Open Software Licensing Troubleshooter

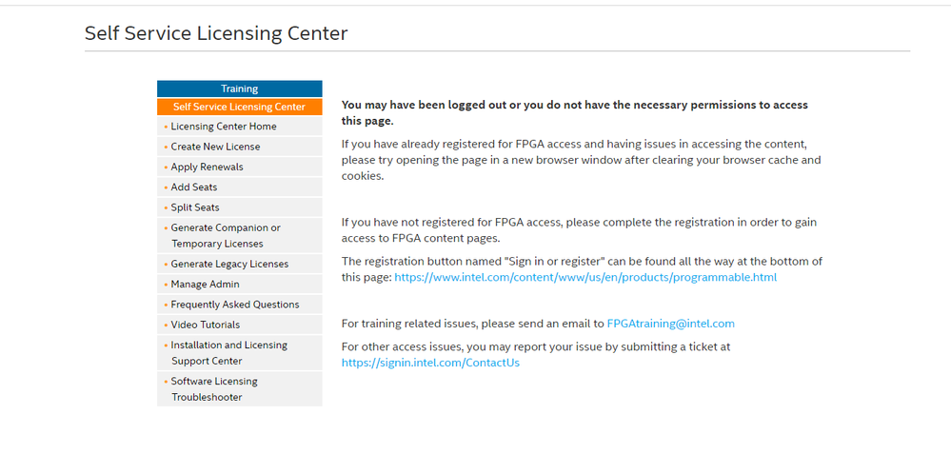[x=214, y=389]
